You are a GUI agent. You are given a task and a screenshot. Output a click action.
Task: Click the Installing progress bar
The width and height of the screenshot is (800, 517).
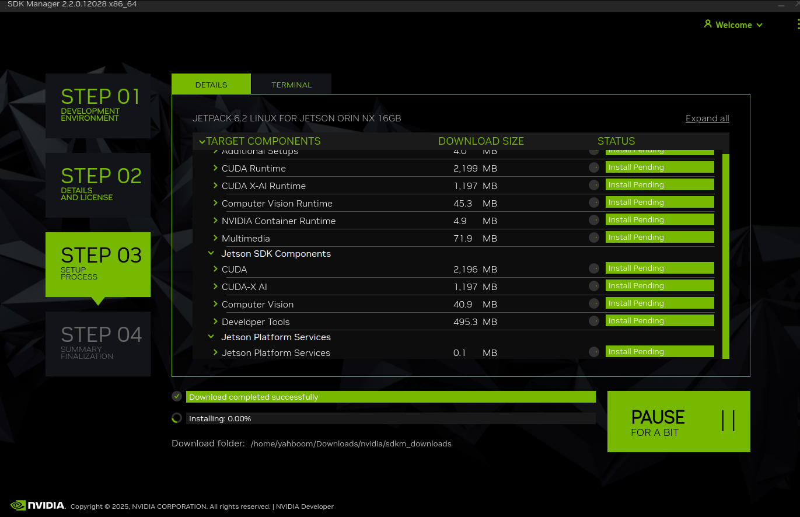[x=390, y=418]
